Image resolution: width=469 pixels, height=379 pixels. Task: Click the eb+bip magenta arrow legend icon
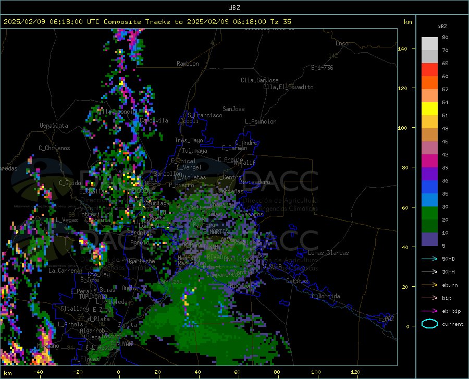pos(429,311)
